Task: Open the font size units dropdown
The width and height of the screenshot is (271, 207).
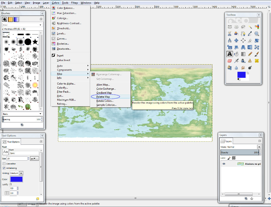Action: tap(34, 159)
